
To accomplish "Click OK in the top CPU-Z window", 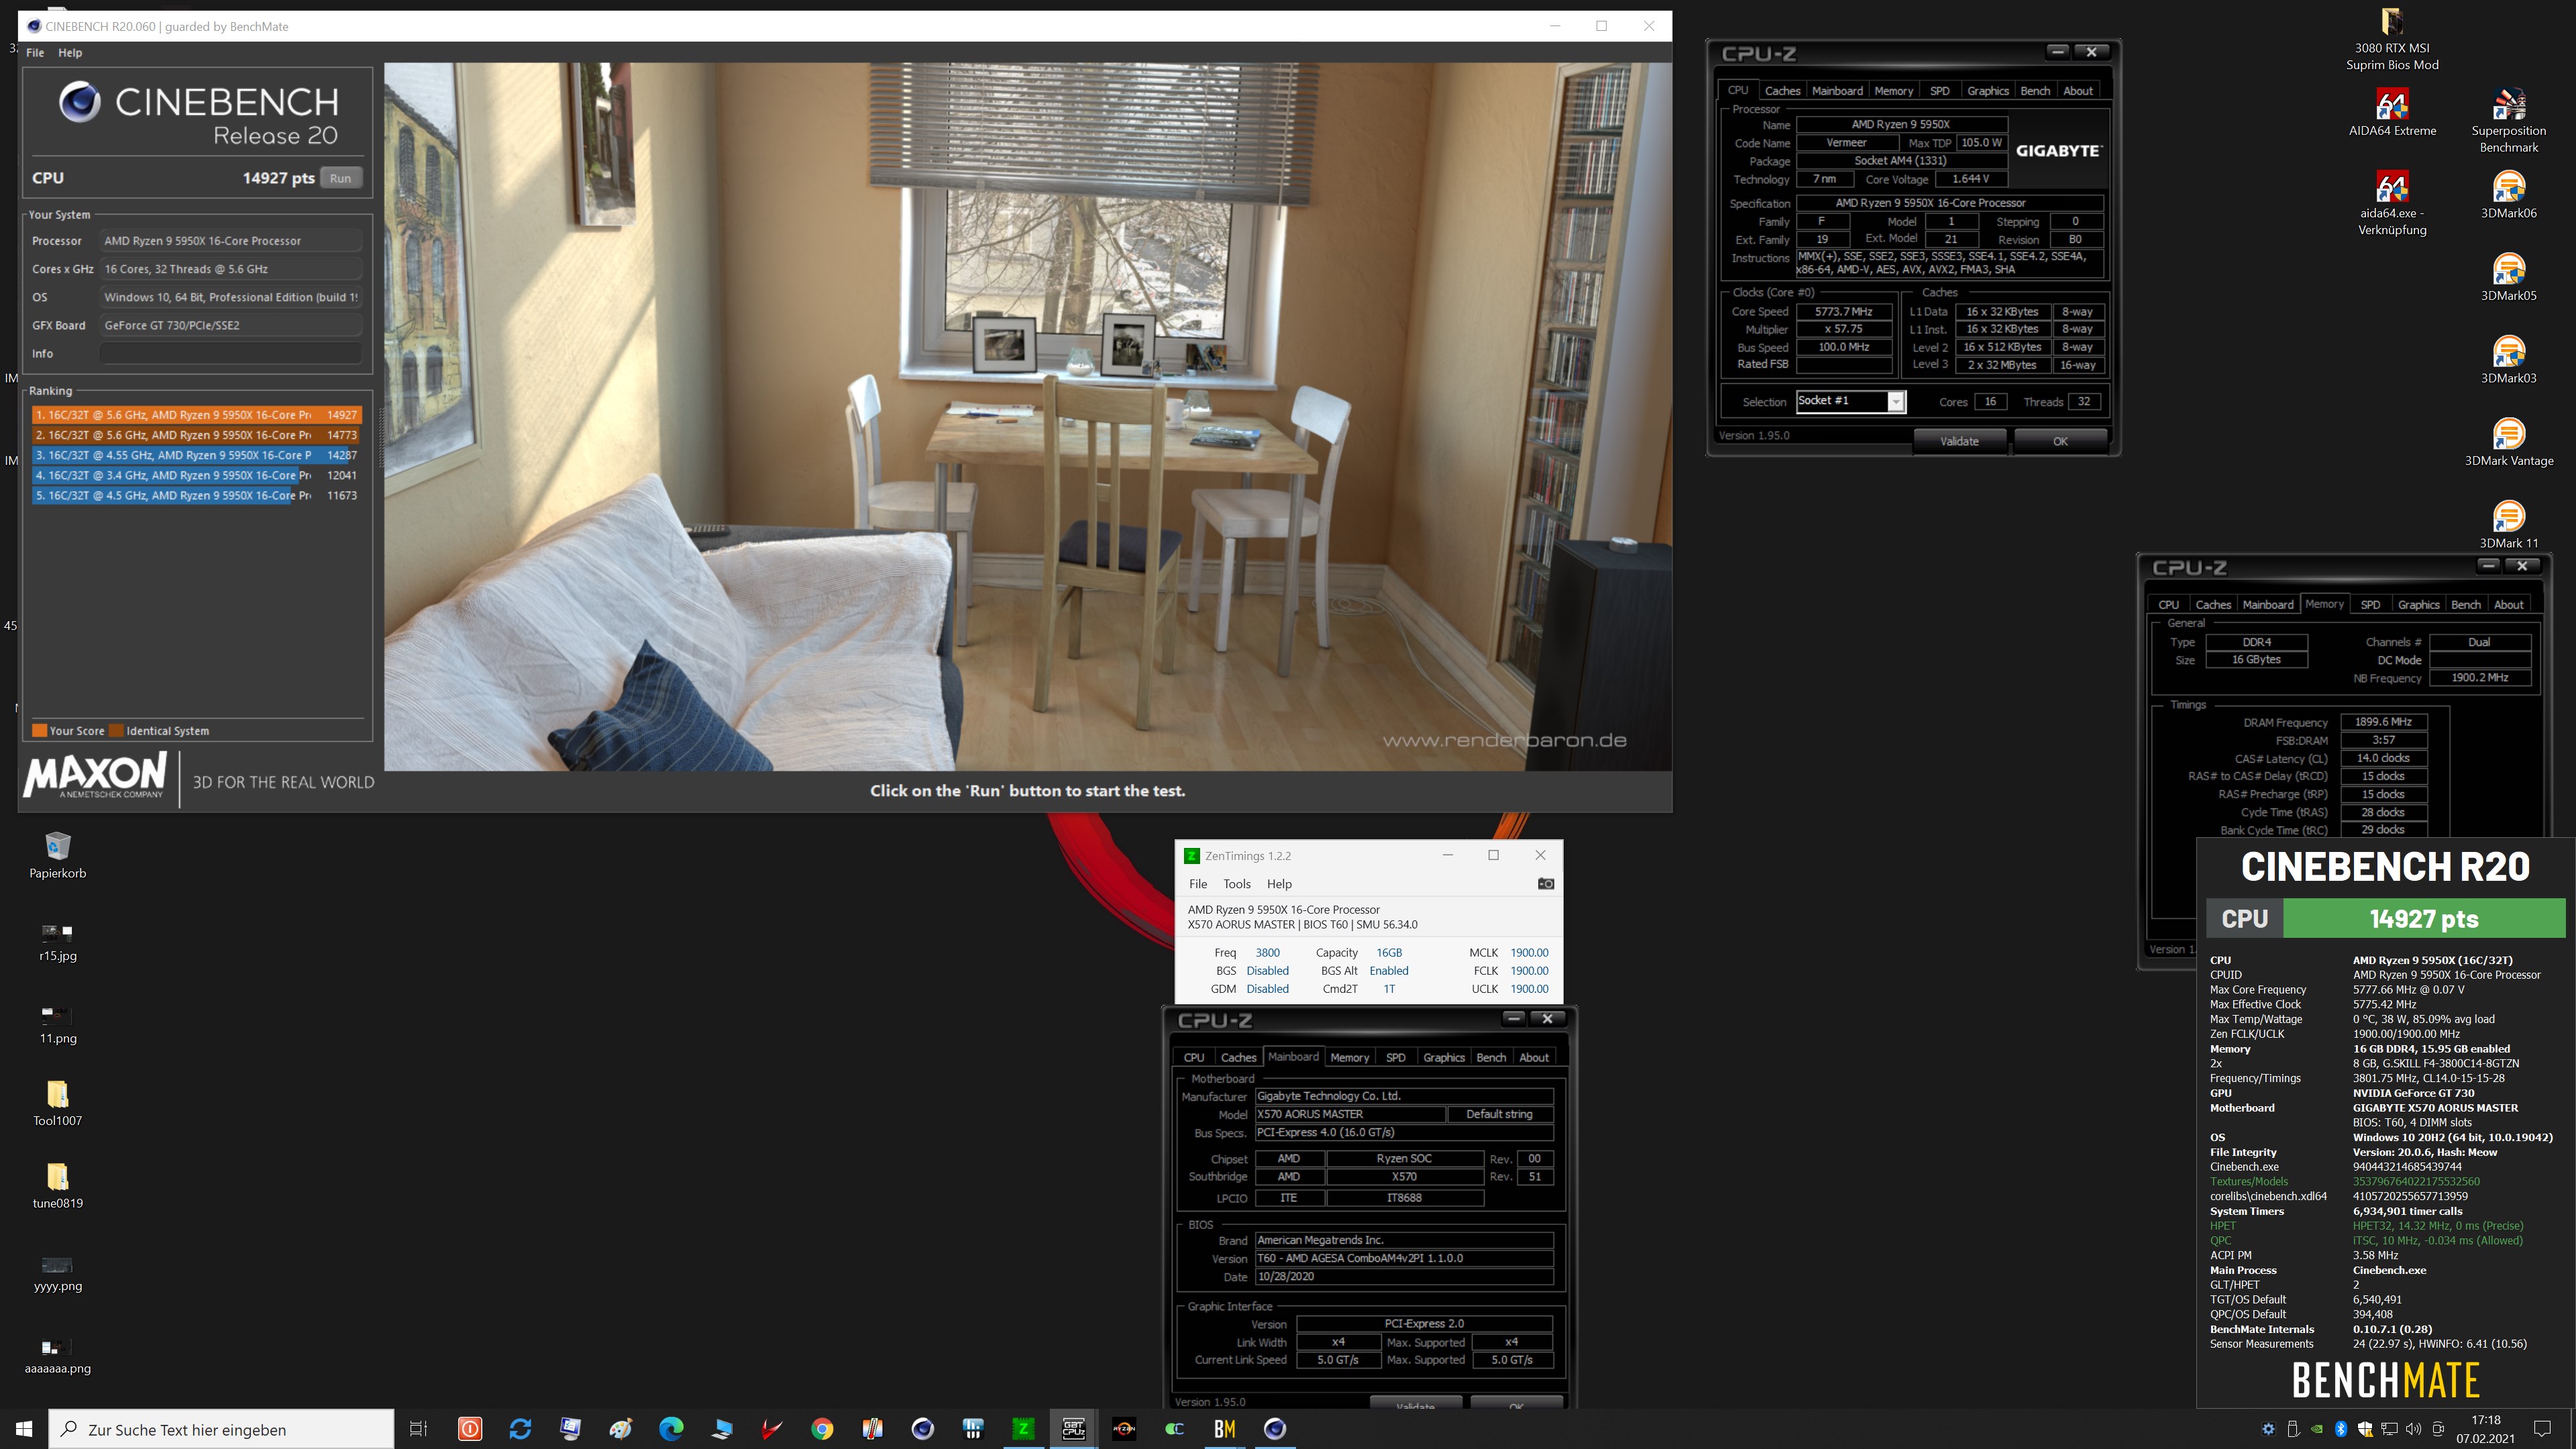I will (2060, 441).
